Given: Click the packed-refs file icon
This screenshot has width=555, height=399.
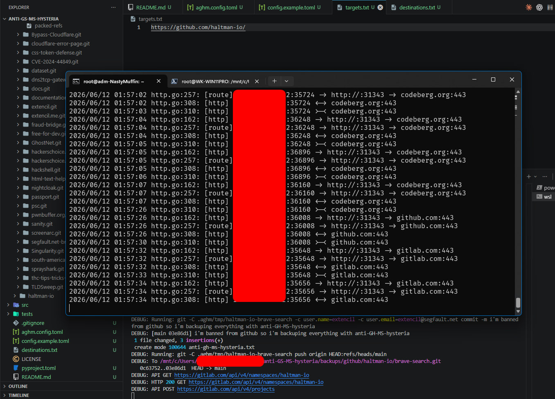Looking at the screenshot, I should click(29, 25).
